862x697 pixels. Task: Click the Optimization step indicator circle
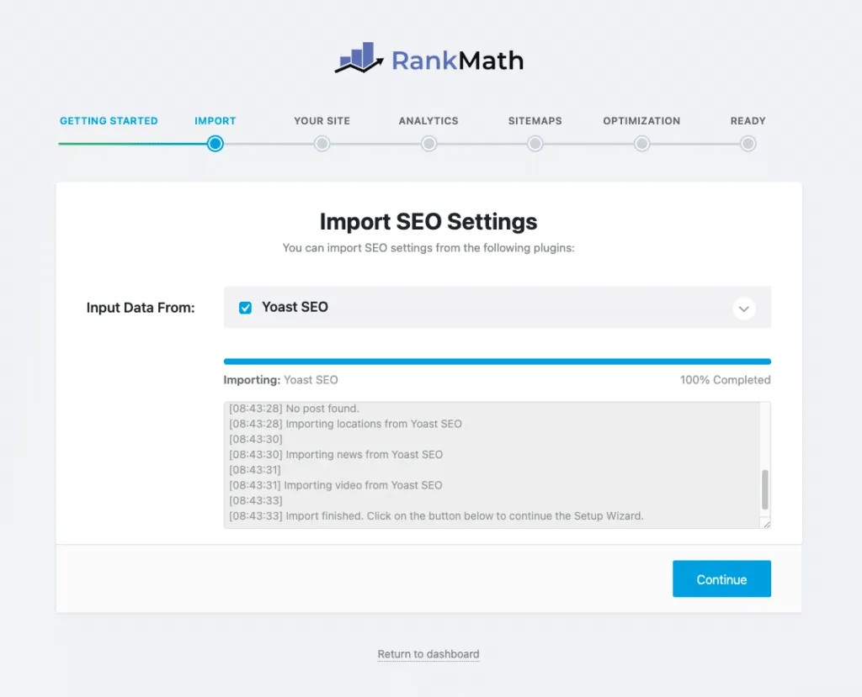(x=641, y=144)
